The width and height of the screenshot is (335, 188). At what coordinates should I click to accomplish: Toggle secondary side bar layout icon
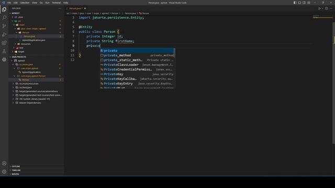point(304,3)
